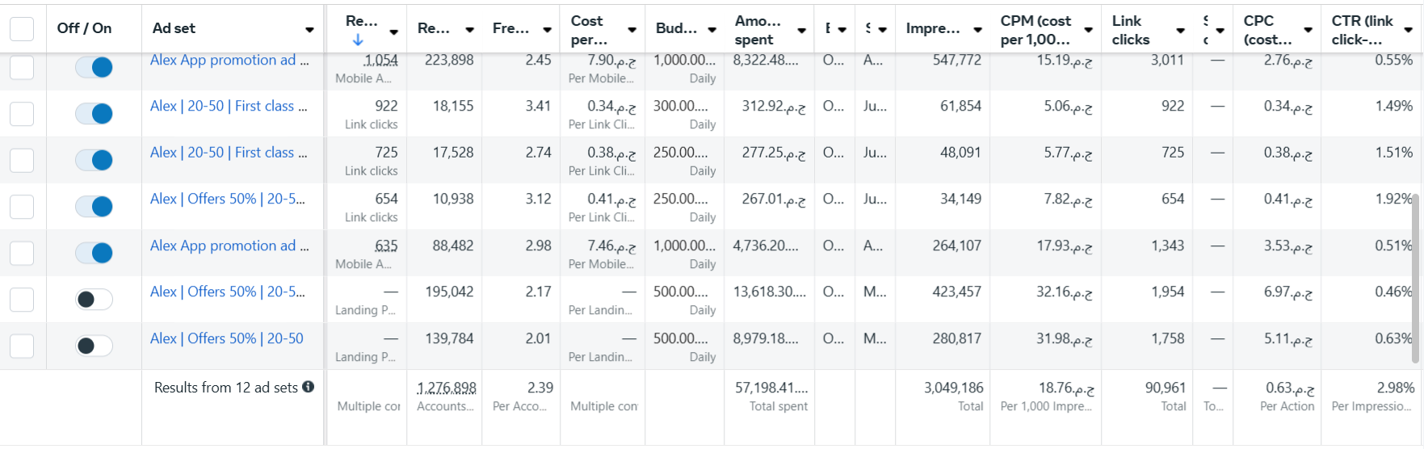
Task: Turn off the ad set with 922 link clicks
Action: (x=94, y=114)
